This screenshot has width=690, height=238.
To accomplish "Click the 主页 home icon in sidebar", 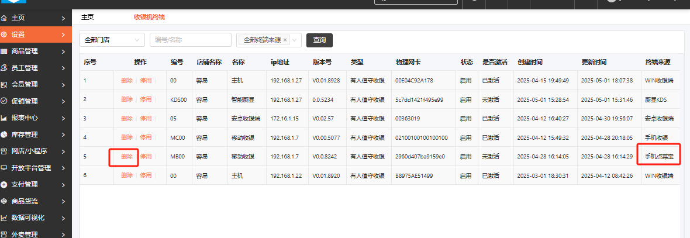I will (x=5, y=18).
